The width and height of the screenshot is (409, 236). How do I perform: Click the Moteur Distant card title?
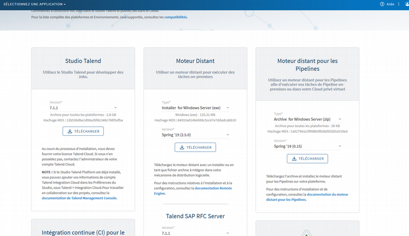pos(195,61)
